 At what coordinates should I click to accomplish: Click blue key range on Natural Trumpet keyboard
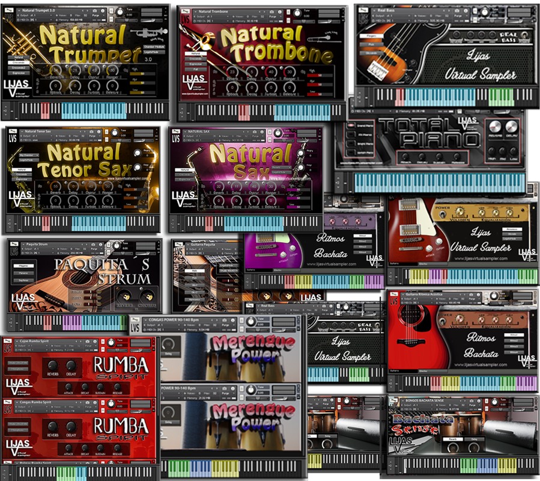click(x=94, y=111)
